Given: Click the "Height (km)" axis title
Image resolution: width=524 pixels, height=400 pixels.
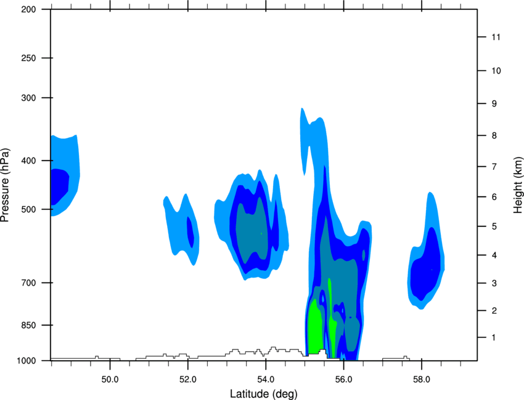Looking at the screenshot, I should (x=518, y=185).
